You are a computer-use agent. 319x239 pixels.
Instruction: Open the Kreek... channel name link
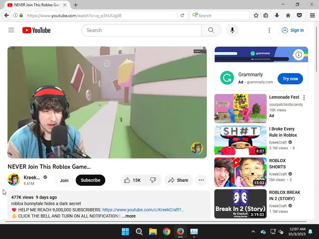pyautogui.click(x=32, y=177)
